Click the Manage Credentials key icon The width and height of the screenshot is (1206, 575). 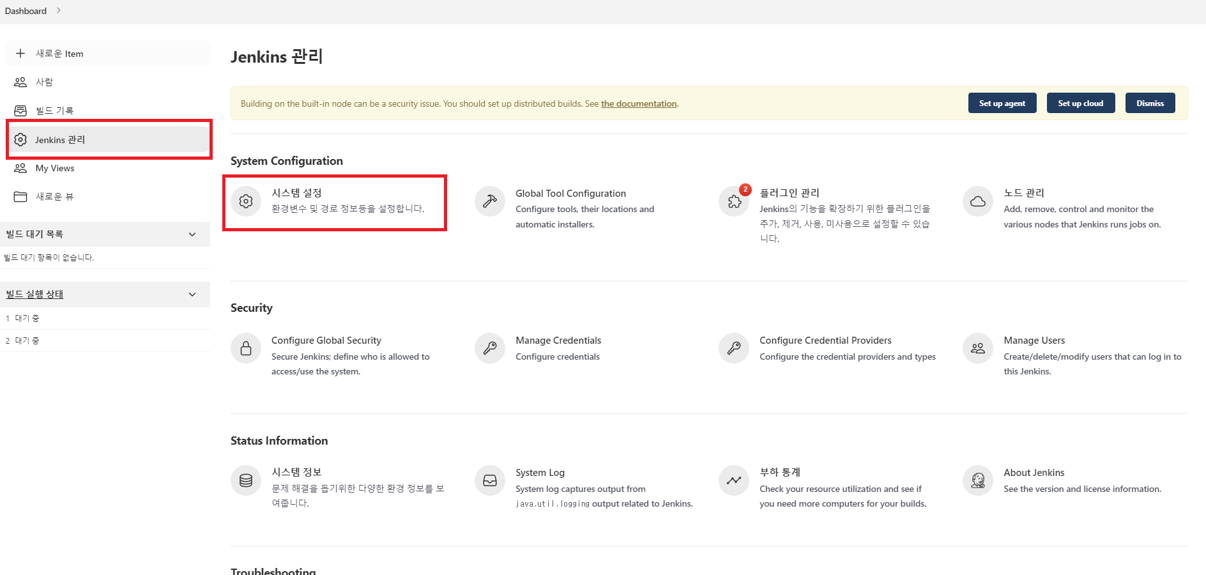[490, 348]
